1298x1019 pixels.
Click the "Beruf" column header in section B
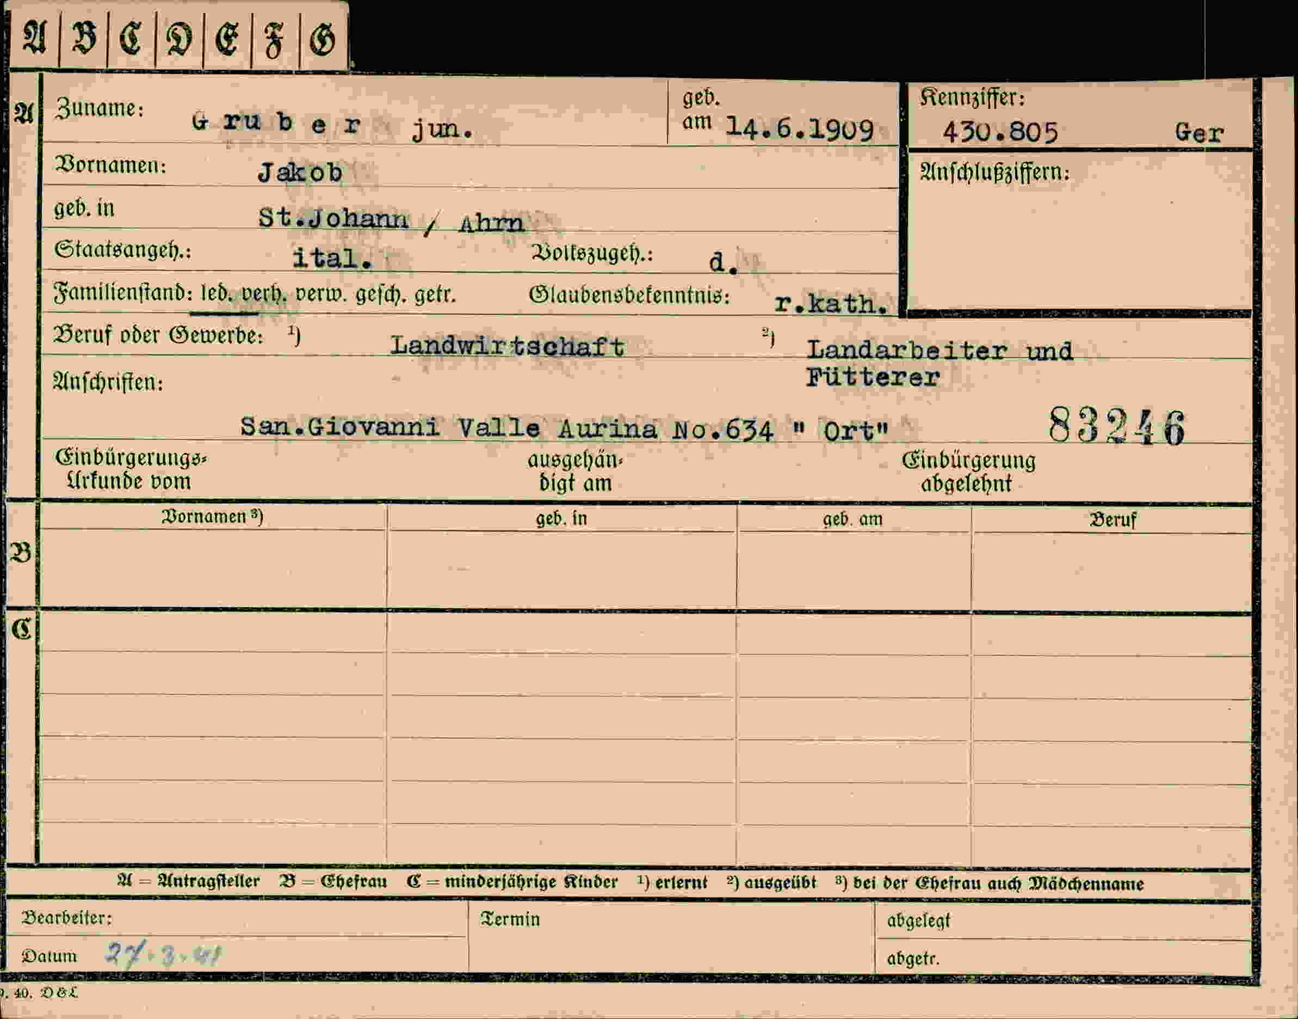(1112, 520)
